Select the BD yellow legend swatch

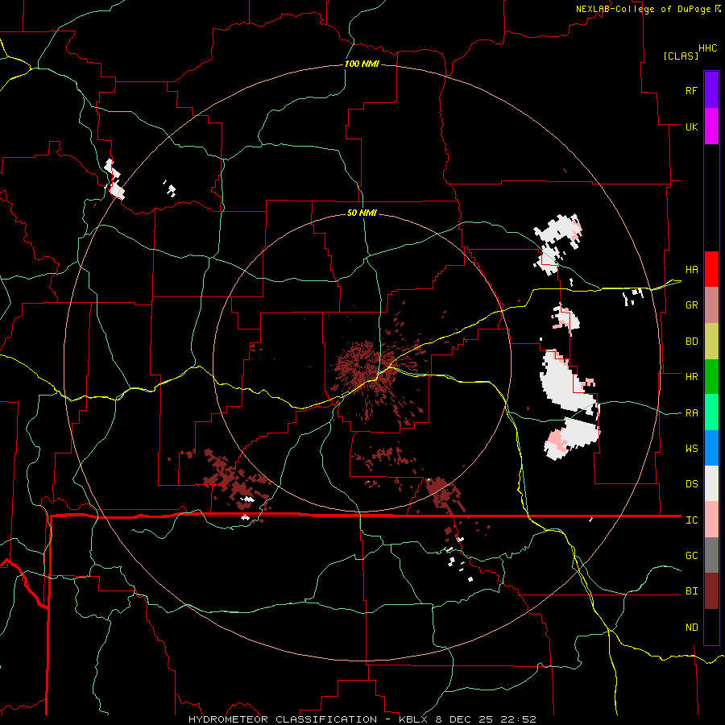[x=711, y=342]
